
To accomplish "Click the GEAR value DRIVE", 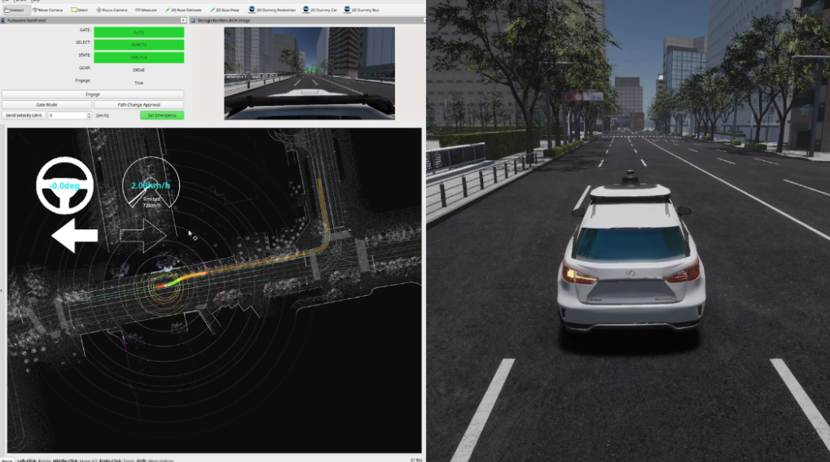I will tap(138, 70).
